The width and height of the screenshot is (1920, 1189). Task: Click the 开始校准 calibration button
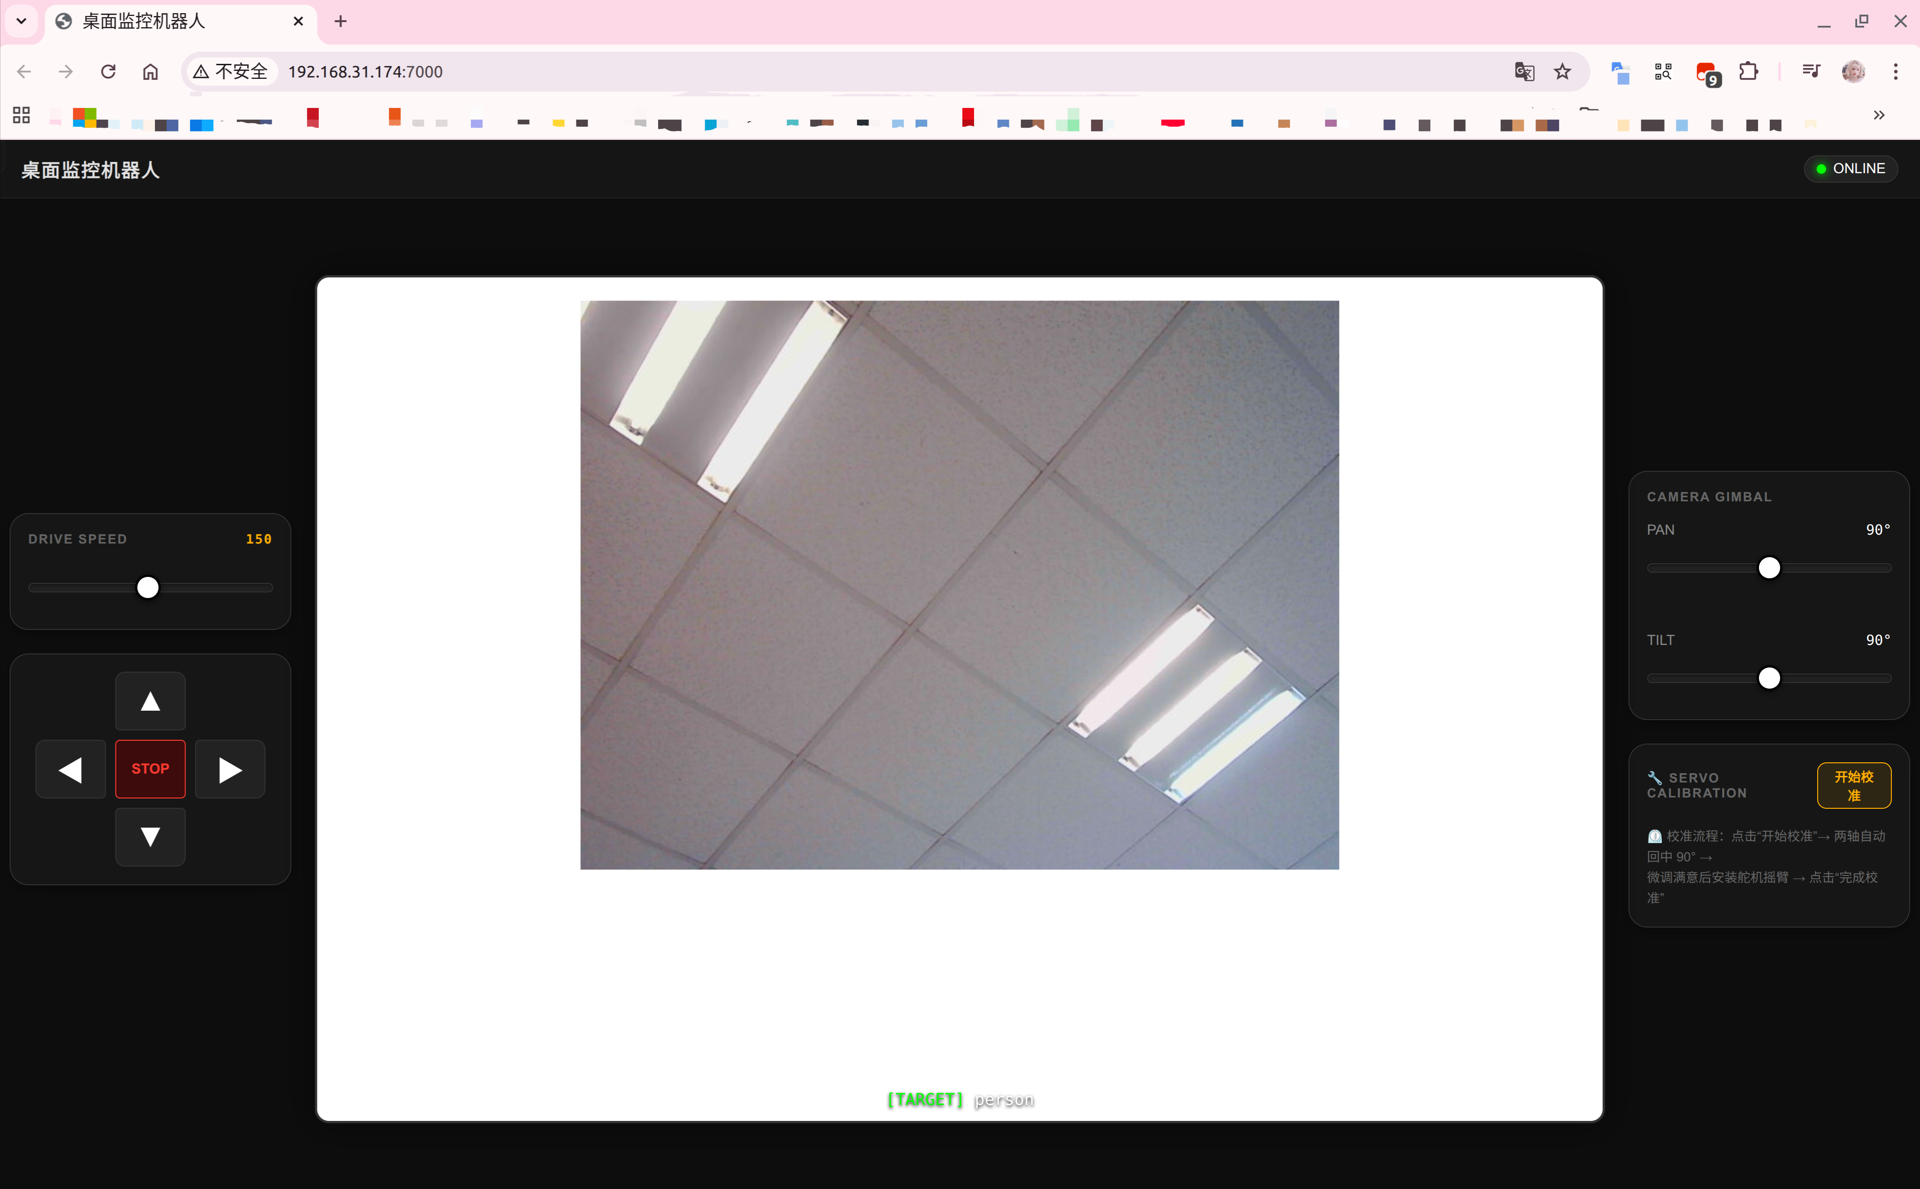1854,786
